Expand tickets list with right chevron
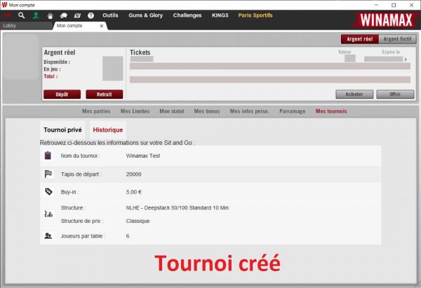Screen dimensions: 421x288 point(406,60)
